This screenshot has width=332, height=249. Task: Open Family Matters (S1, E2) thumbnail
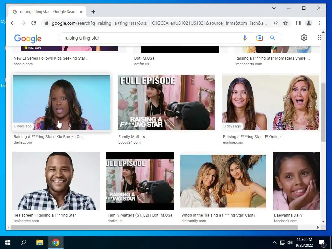[140, 181]
